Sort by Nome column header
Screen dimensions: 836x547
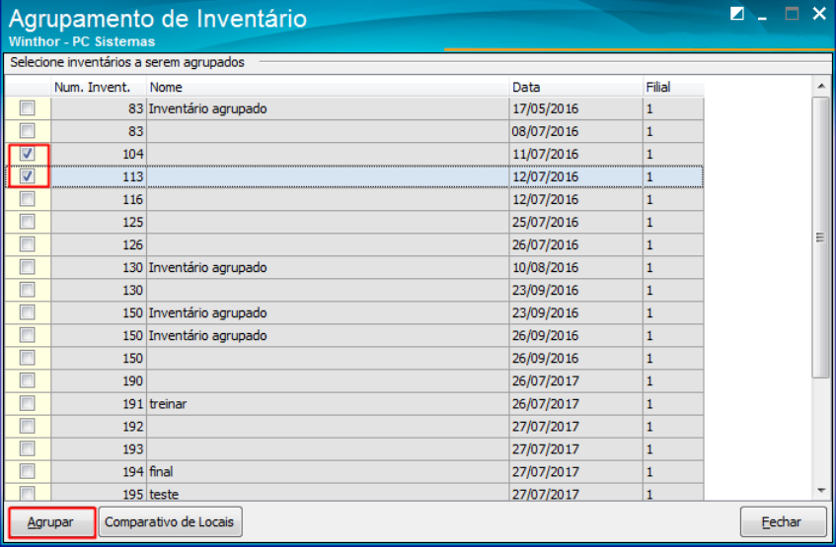pos(328,87)
